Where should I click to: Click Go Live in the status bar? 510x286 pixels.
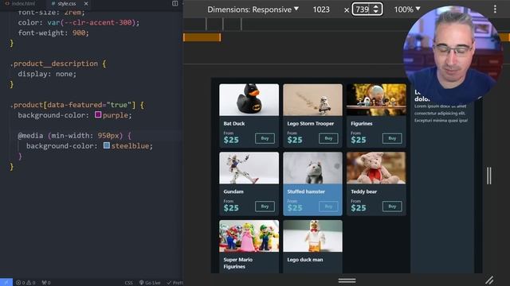[150, 283]
